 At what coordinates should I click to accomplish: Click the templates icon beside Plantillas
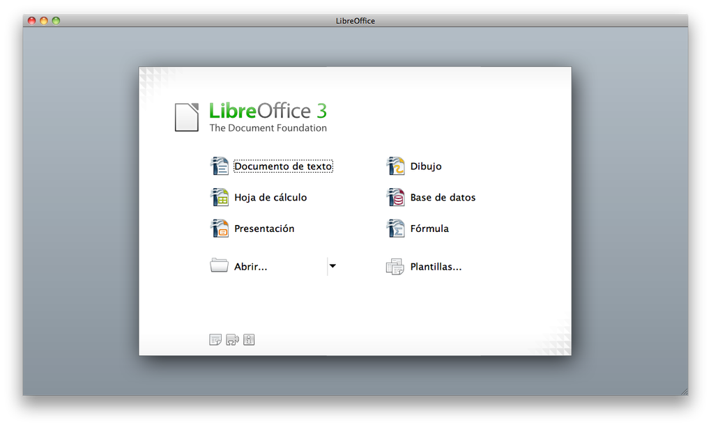pos(395,267)
